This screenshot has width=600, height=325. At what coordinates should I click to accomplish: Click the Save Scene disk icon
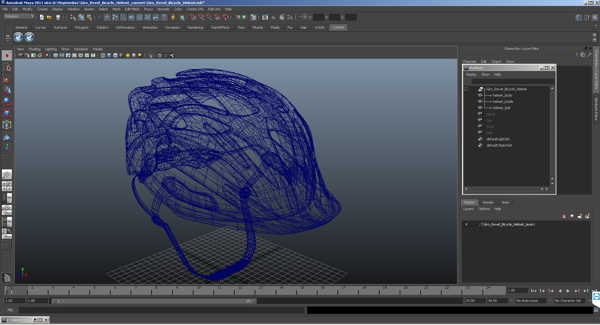(x=58, y=17)
